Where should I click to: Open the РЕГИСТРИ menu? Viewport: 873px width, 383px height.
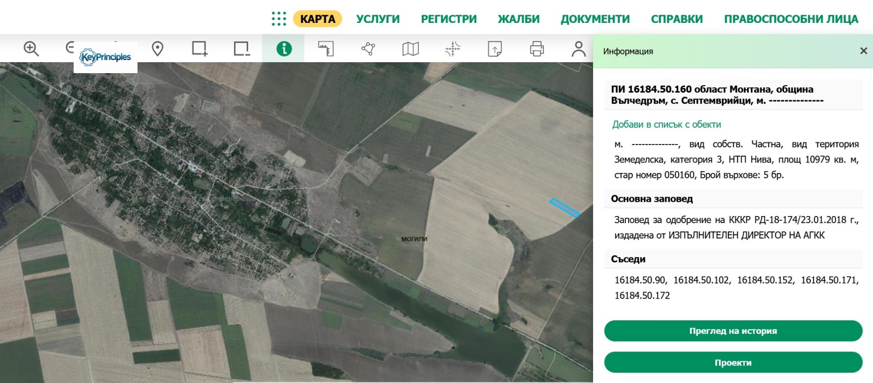point(449,19)
